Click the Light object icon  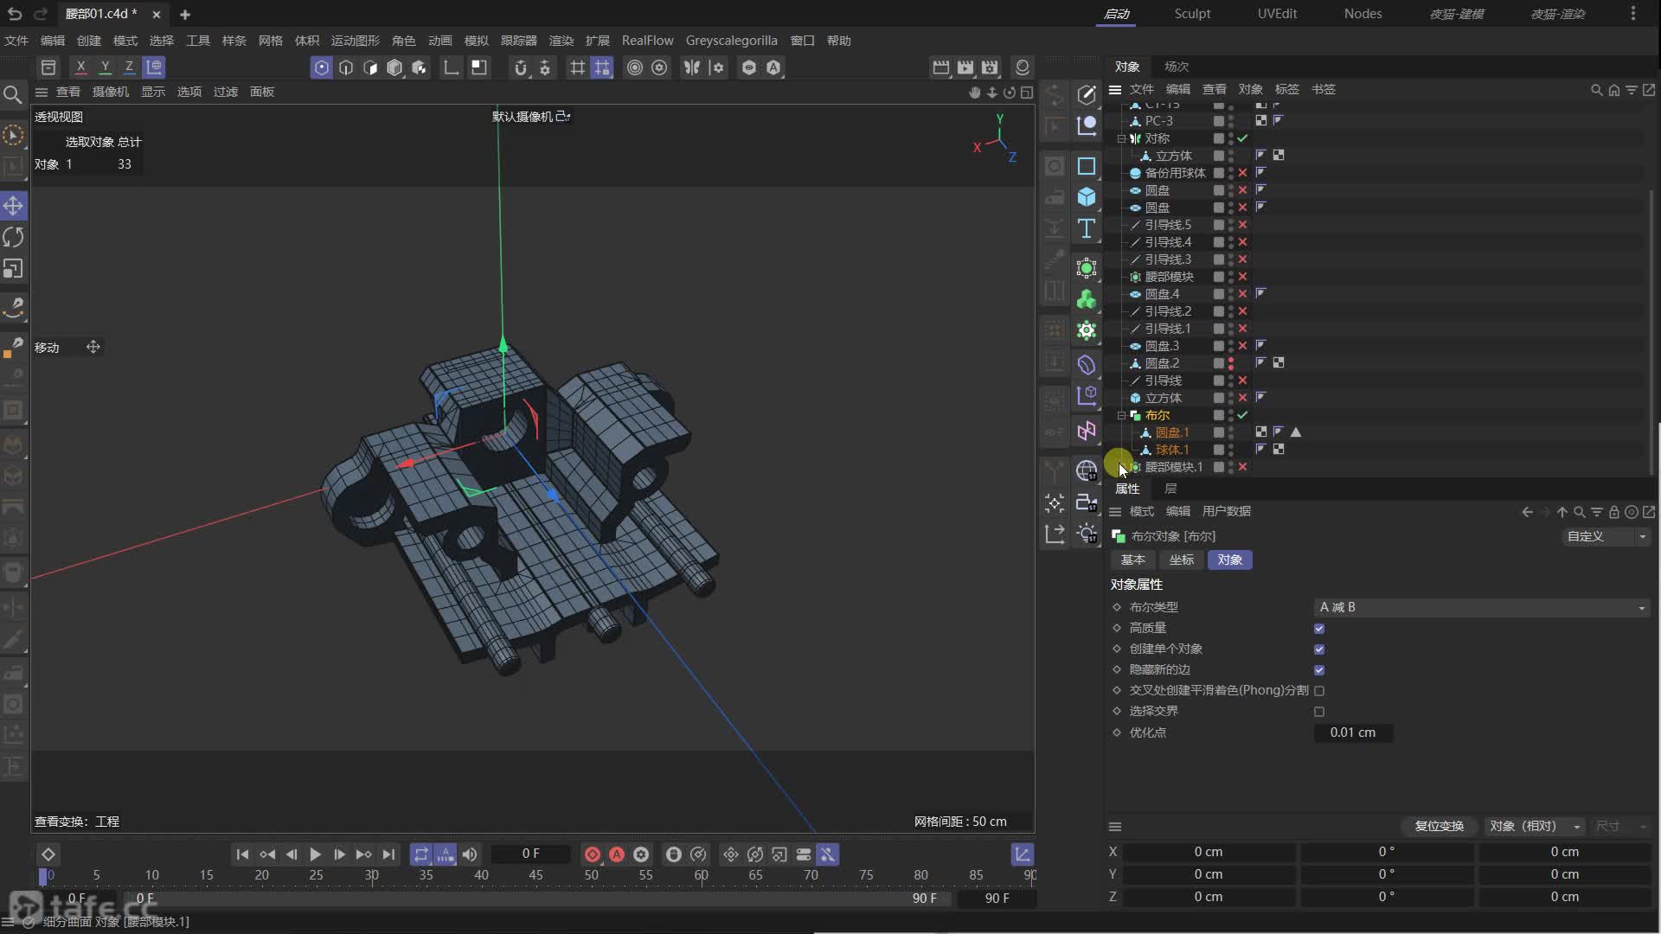(x=1087, y=534)
